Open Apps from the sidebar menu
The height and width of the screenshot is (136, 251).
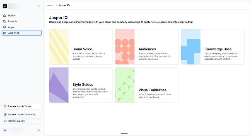click(11, 27)
